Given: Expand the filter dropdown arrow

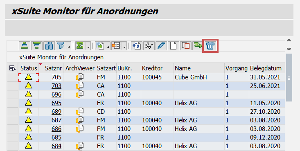Looking at the screenshot, I should (x=69, y=46).
